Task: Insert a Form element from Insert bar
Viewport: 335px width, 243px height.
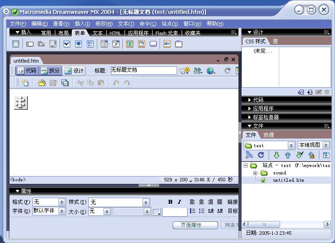Action: [x=16, y=44]
